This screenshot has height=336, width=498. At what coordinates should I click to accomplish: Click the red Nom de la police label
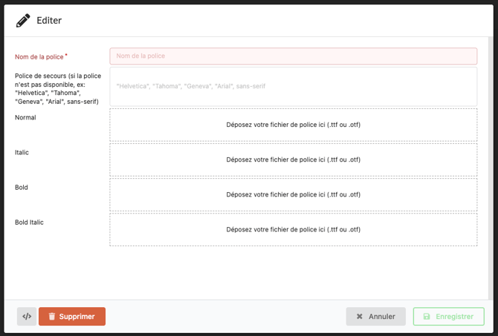point(39,57)
